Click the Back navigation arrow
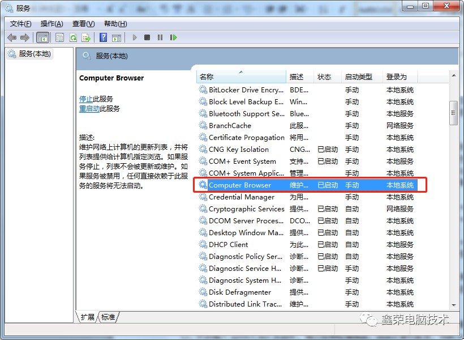The width and height of the screenshot is (464, 340). 12,37
